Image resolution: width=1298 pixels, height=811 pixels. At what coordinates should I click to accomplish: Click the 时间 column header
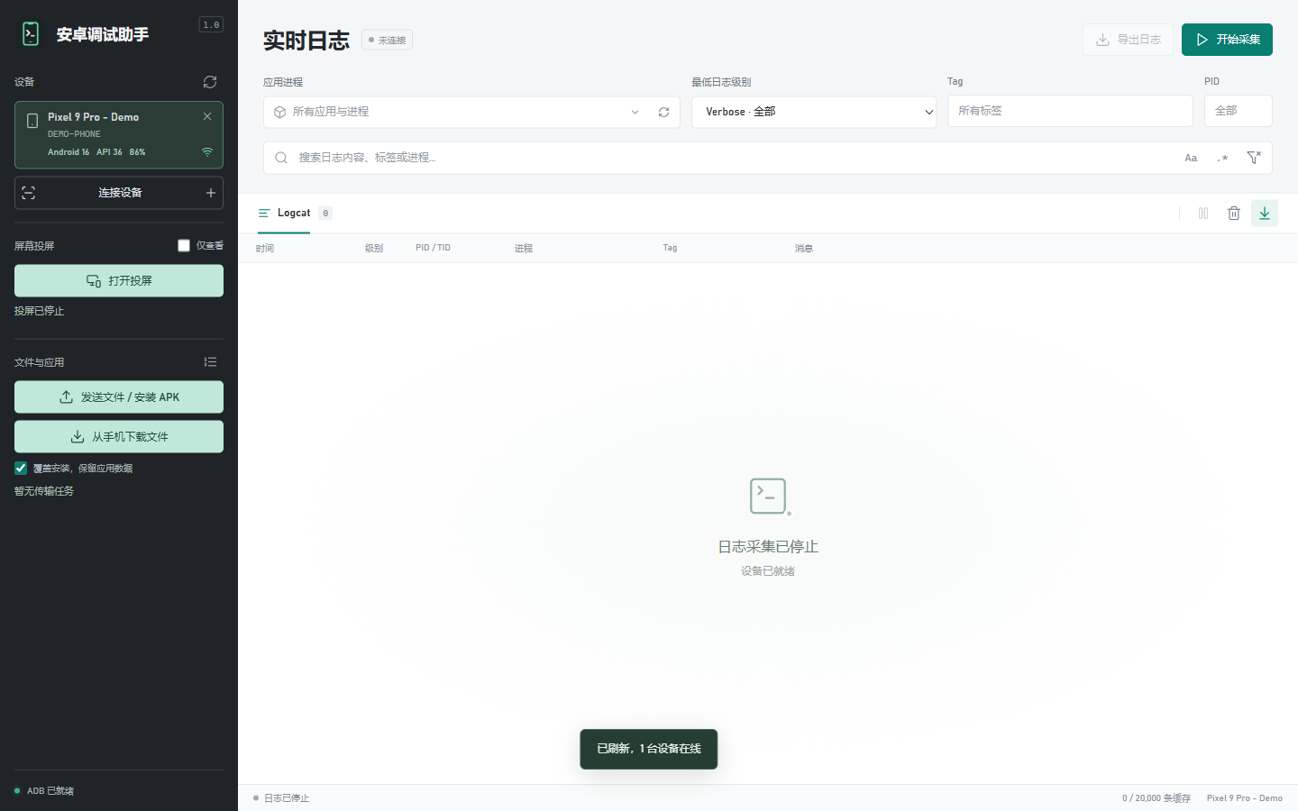click(x=264, y=248)
